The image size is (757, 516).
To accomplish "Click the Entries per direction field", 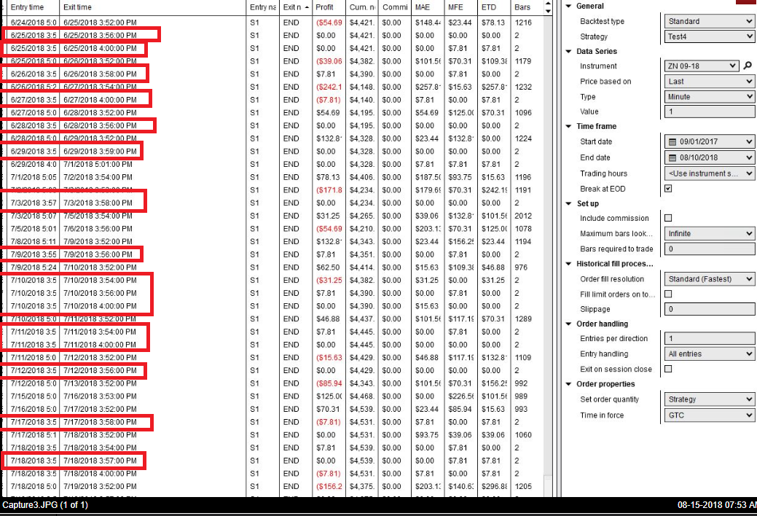I will pos(709,339).
